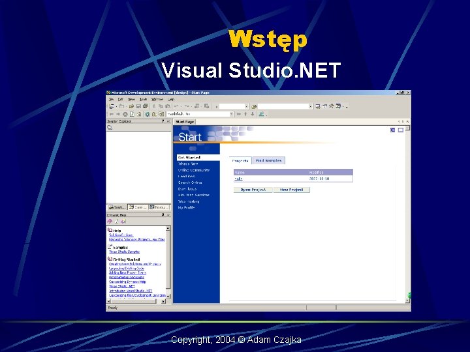This screenshot has width=470, height=352.
Task: Click the Copy toolbar icon
Action: coord(161,106)
